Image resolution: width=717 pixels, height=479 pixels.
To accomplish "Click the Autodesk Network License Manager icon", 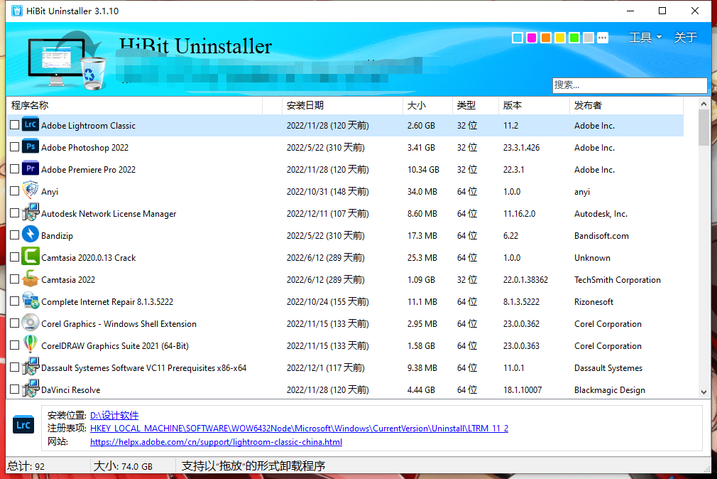I will [x=31, y=212].
